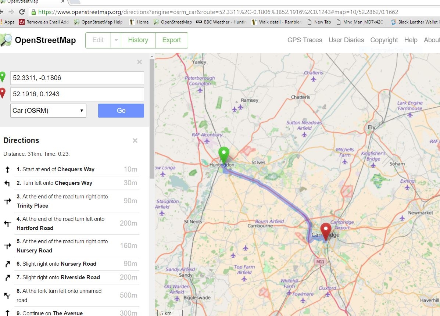Click the OpenStreetMap magnifier logo

tap(6, 40)
